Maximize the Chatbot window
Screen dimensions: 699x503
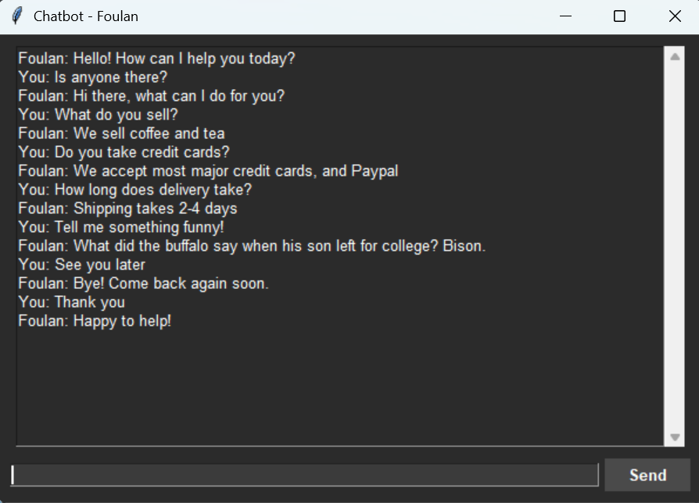(619, 16)
